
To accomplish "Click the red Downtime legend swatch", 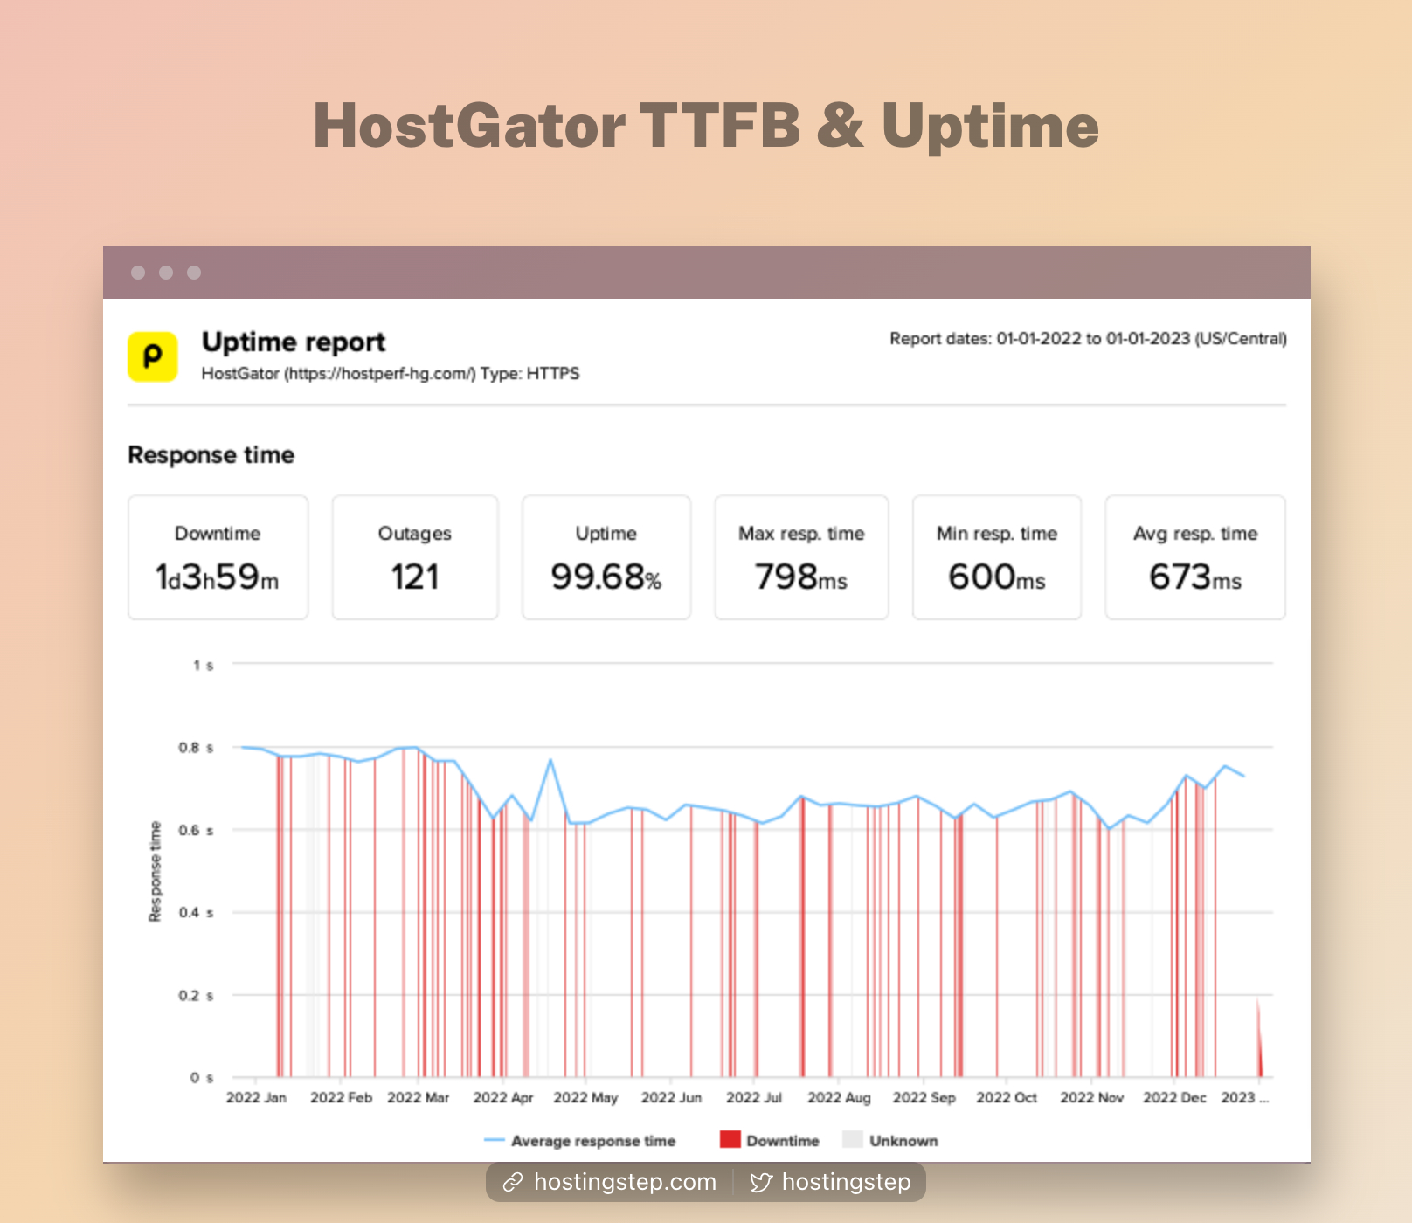I will coord(730,1139).
